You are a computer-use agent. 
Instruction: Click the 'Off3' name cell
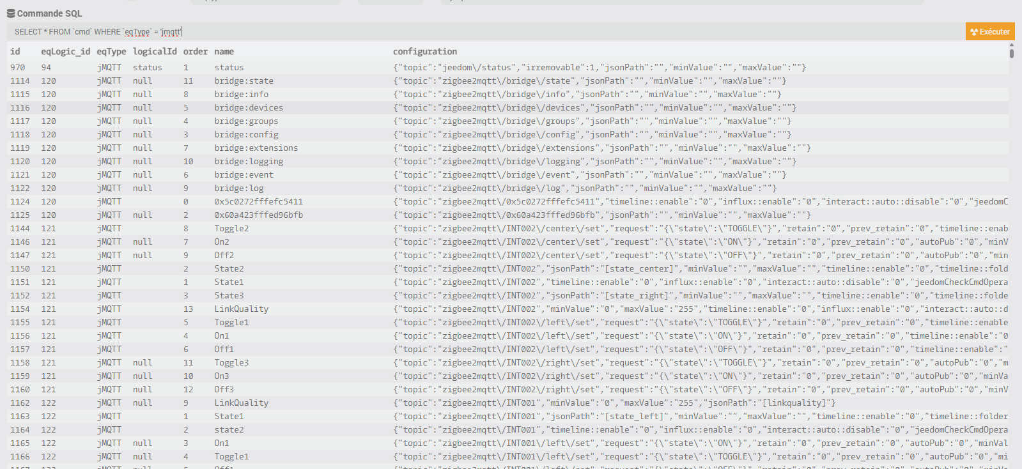224,390
